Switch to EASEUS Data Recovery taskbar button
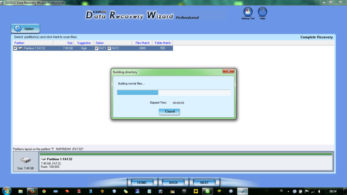 click(243, 191)
